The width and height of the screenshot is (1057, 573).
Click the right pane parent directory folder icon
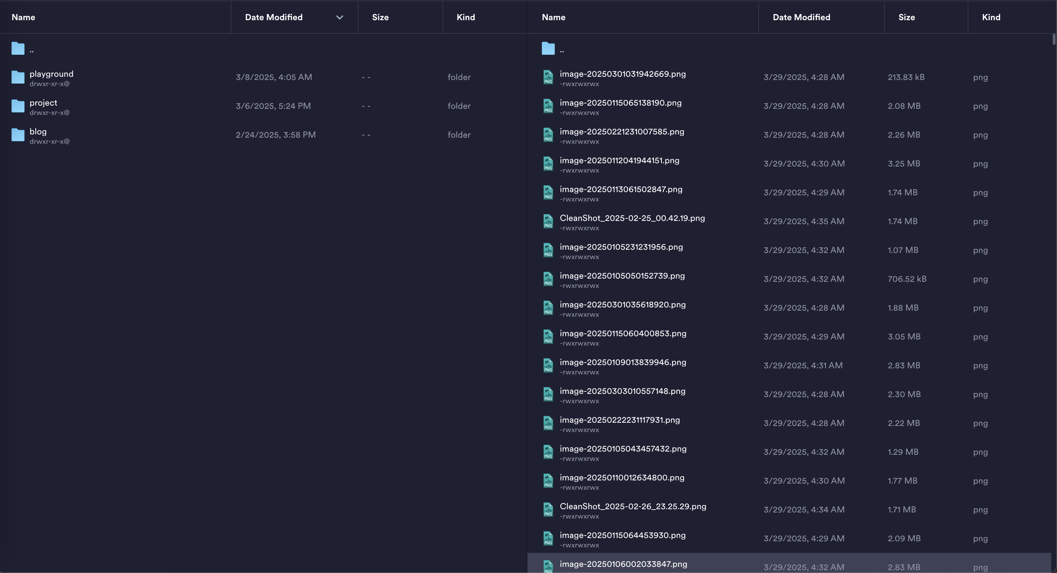click(x=548, y=48)
